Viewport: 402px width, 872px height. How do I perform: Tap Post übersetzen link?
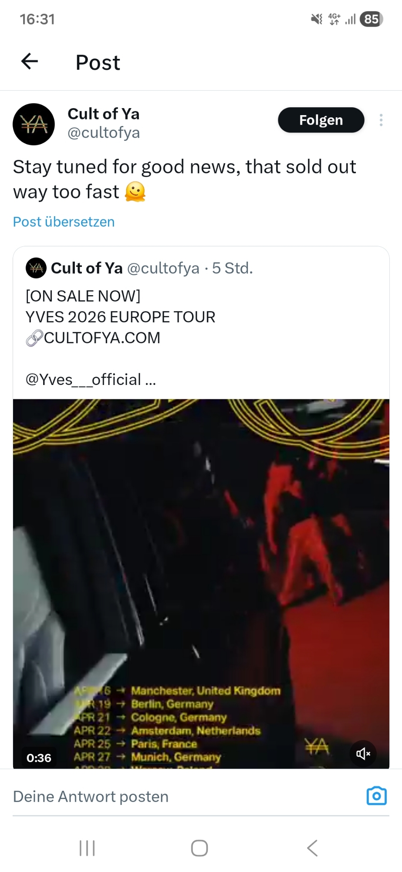click(x=64, y=222)
